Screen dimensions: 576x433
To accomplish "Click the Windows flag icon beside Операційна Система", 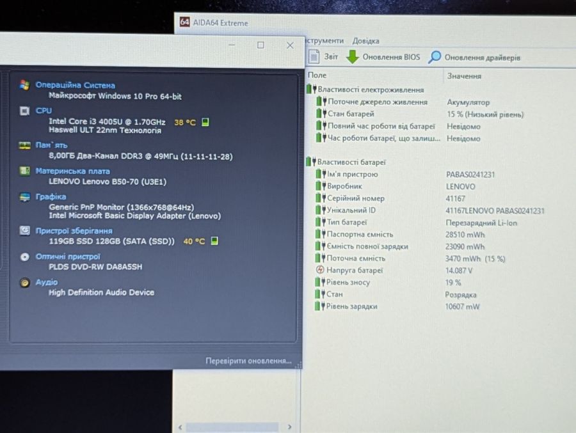I will tap(24, 85).
